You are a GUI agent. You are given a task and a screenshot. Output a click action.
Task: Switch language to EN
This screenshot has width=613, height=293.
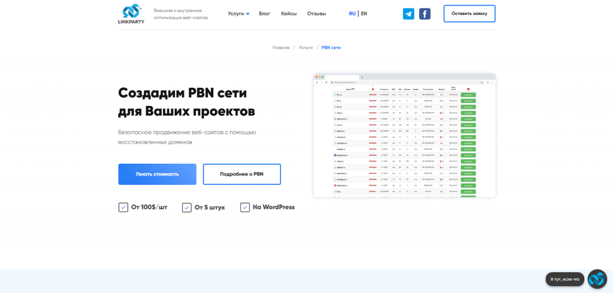364,14
